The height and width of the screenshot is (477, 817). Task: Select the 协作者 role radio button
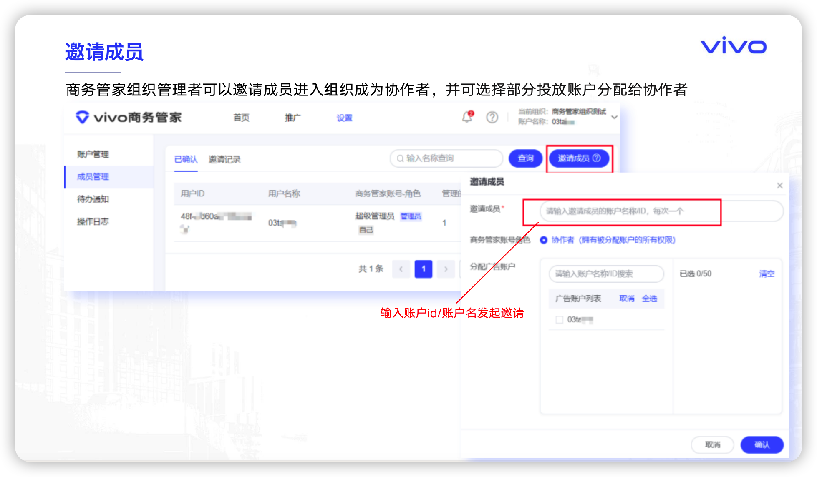click(x=543, y=240)
